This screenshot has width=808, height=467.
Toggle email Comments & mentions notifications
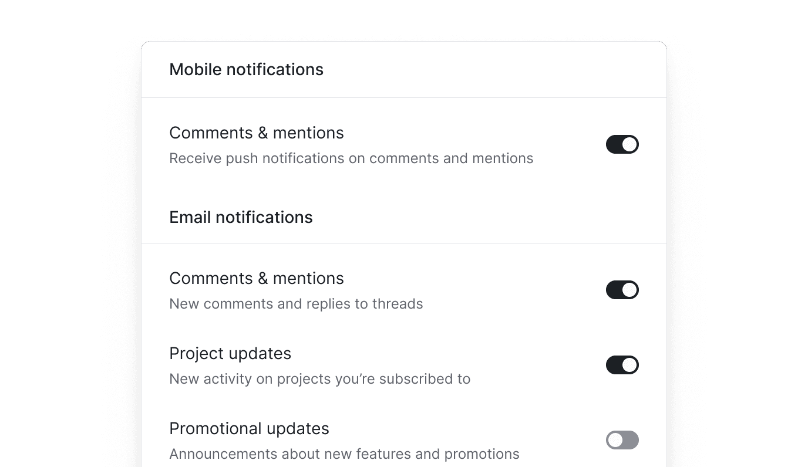coord(622,290)
